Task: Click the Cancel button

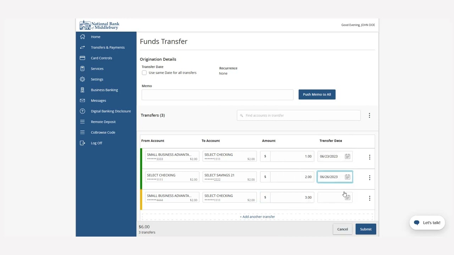Action: (343, 229)
